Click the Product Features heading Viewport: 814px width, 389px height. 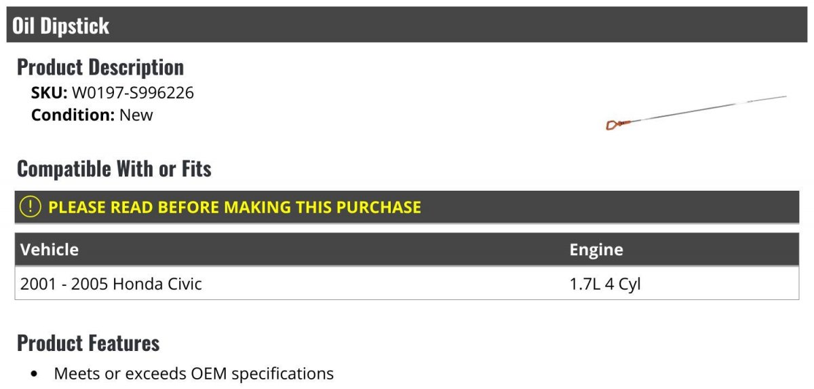tap(88, 343)
